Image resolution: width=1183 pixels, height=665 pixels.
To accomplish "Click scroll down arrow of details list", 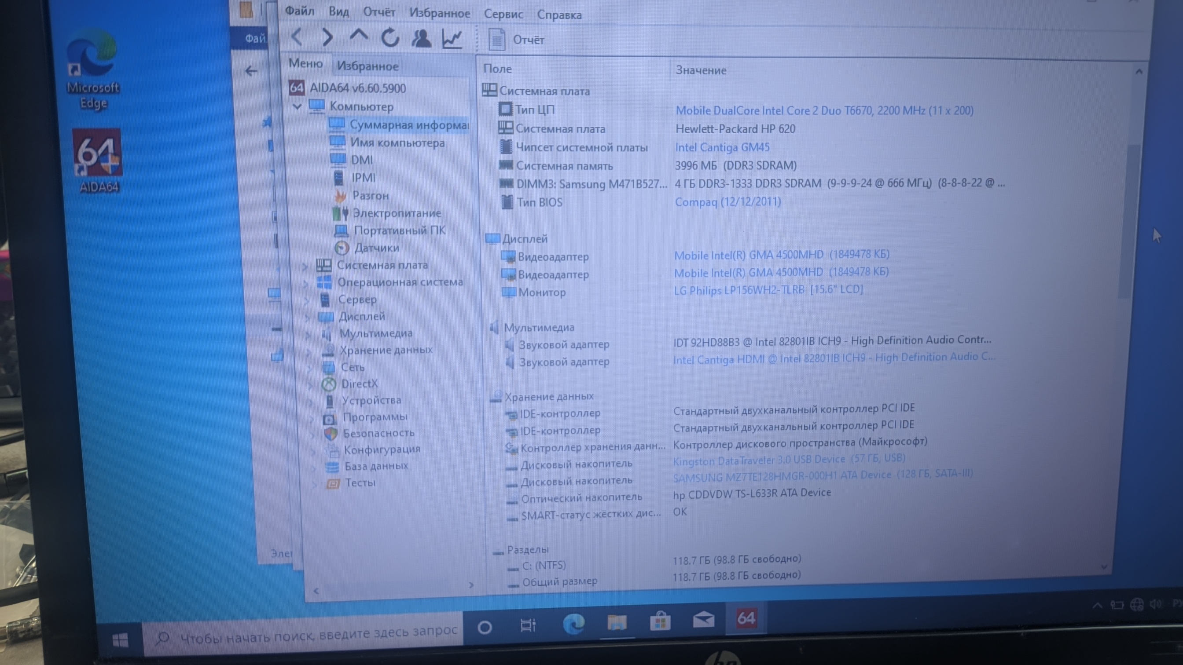I will click(x=1104, y=567).
